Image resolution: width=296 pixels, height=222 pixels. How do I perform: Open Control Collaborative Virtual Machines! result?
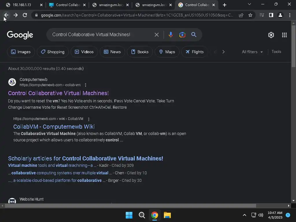tap(58, 93)
